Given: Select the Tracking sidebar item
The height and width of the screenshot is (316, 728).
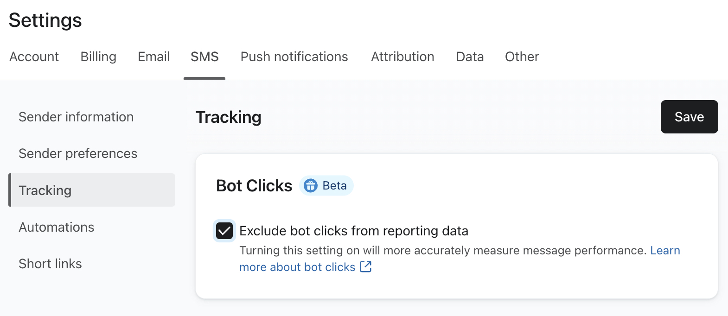Looking at the screenshot, I should coord(45,190).
